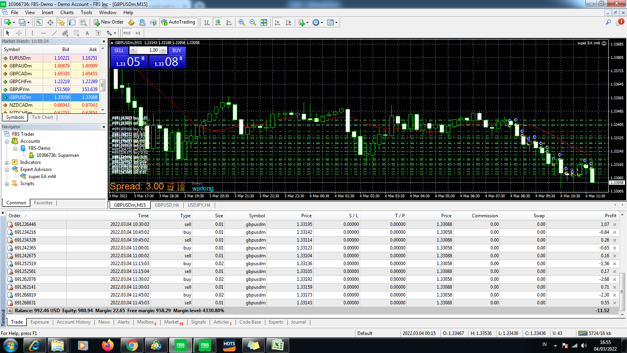Viewport: 627px width, 353px height.
Task: Click the Indicators list icon with green plus
Action: [301, 22]
